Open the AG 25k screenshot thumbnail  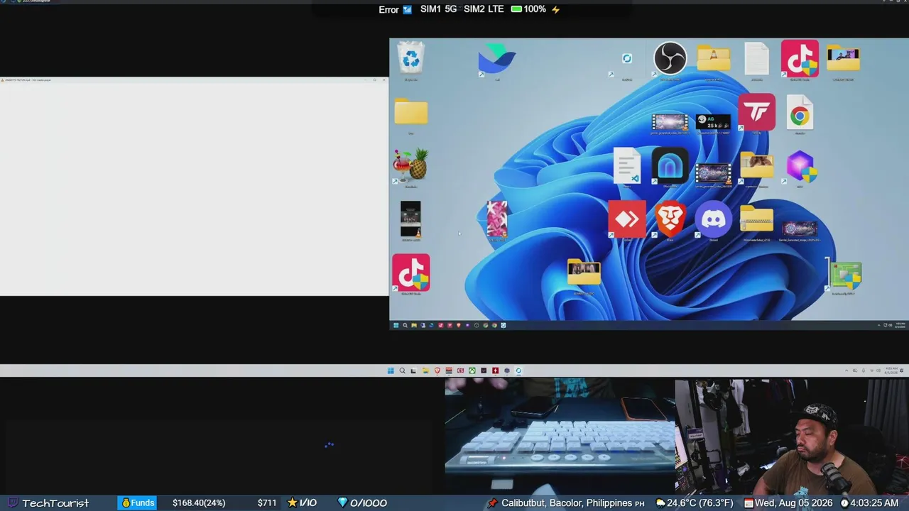tap(713, 122)
